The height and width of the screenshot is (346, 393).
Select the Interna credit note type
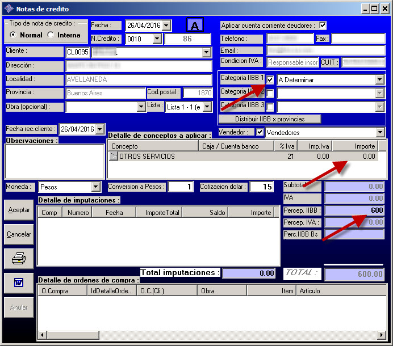pos(51,35)
